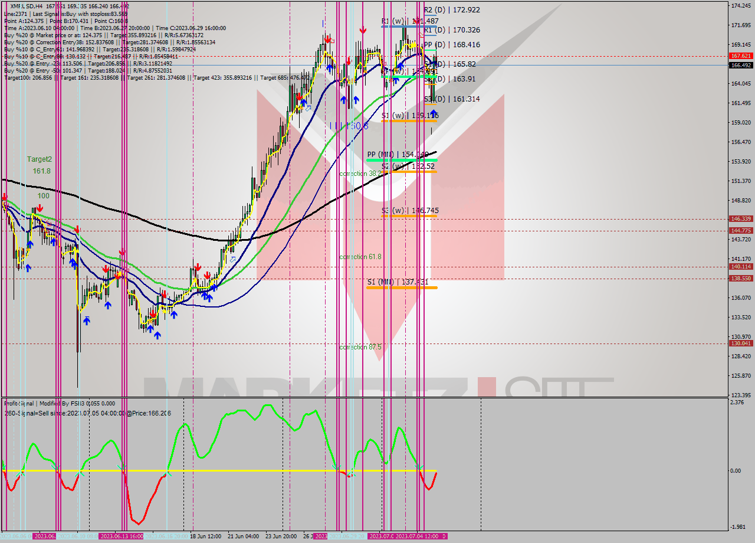The image size is (755, 543).
Task: Click the red 167.621 price tag on axis
Action: [x=740, y=56]
